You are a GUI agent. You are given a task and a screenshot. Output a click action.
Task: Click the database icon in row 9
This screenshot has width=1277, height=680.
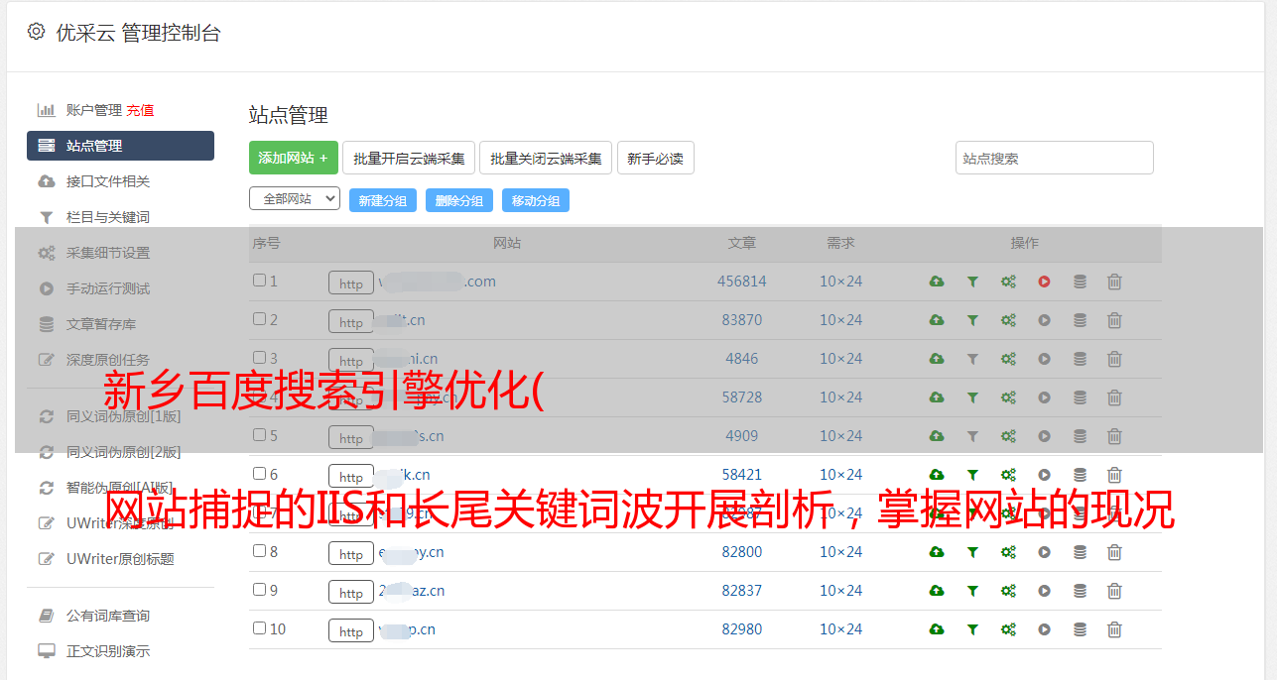[x=1080, y=591]
